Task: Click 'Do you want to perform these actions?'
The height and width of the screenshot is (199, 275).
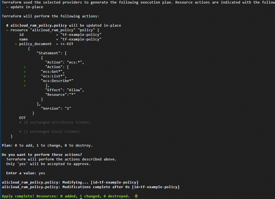Action: tap(42, 155)
